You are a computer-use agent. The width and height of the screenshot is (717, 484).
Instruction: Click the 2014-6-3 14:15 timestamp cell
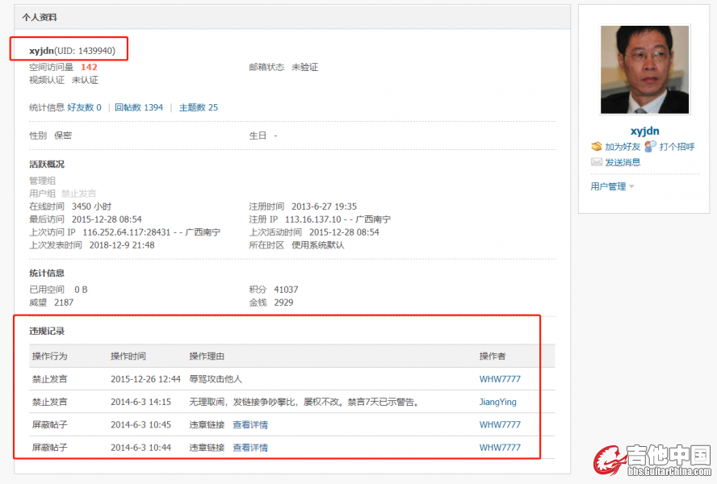(x=140, y=402)
